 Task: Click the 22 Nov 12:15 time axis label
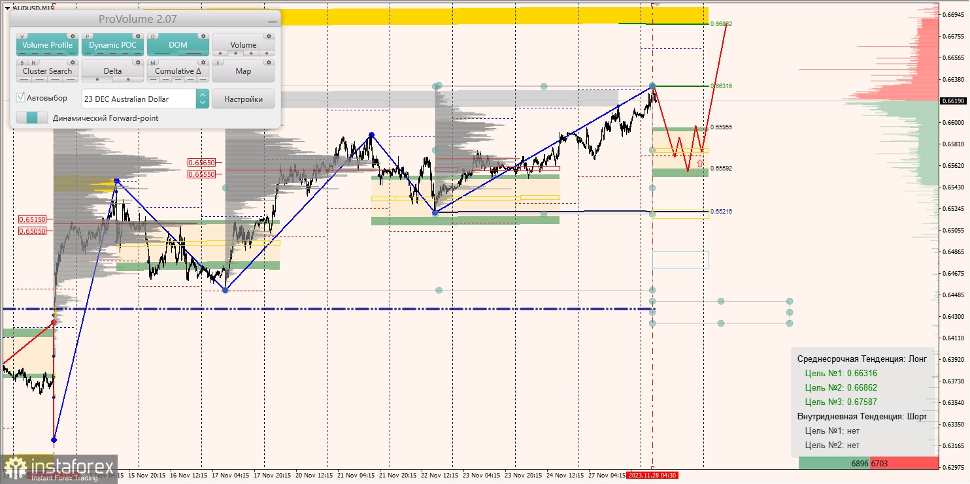441,476
